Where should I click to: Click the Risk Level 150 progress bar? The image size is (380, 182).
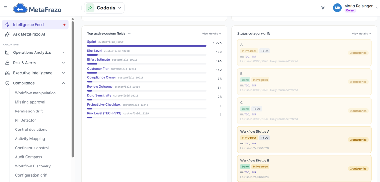tap(147, 55)
